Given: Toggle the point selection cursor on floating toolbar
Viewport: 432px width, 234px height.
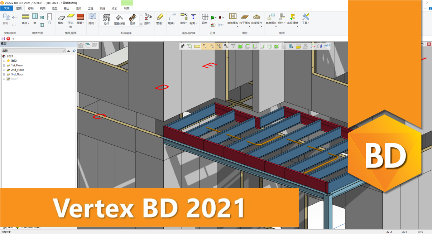Looking at the screenshot, I should point(205,46).
